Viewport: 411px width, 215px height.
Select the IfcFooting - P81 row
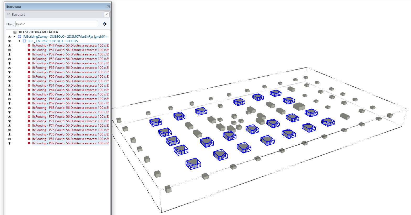point(71,139)
